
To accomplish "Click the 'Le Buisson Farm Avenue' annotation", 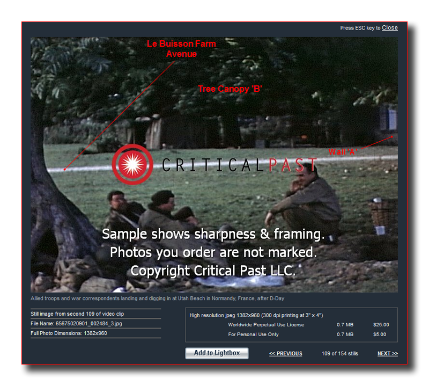I will pos(181,49).
